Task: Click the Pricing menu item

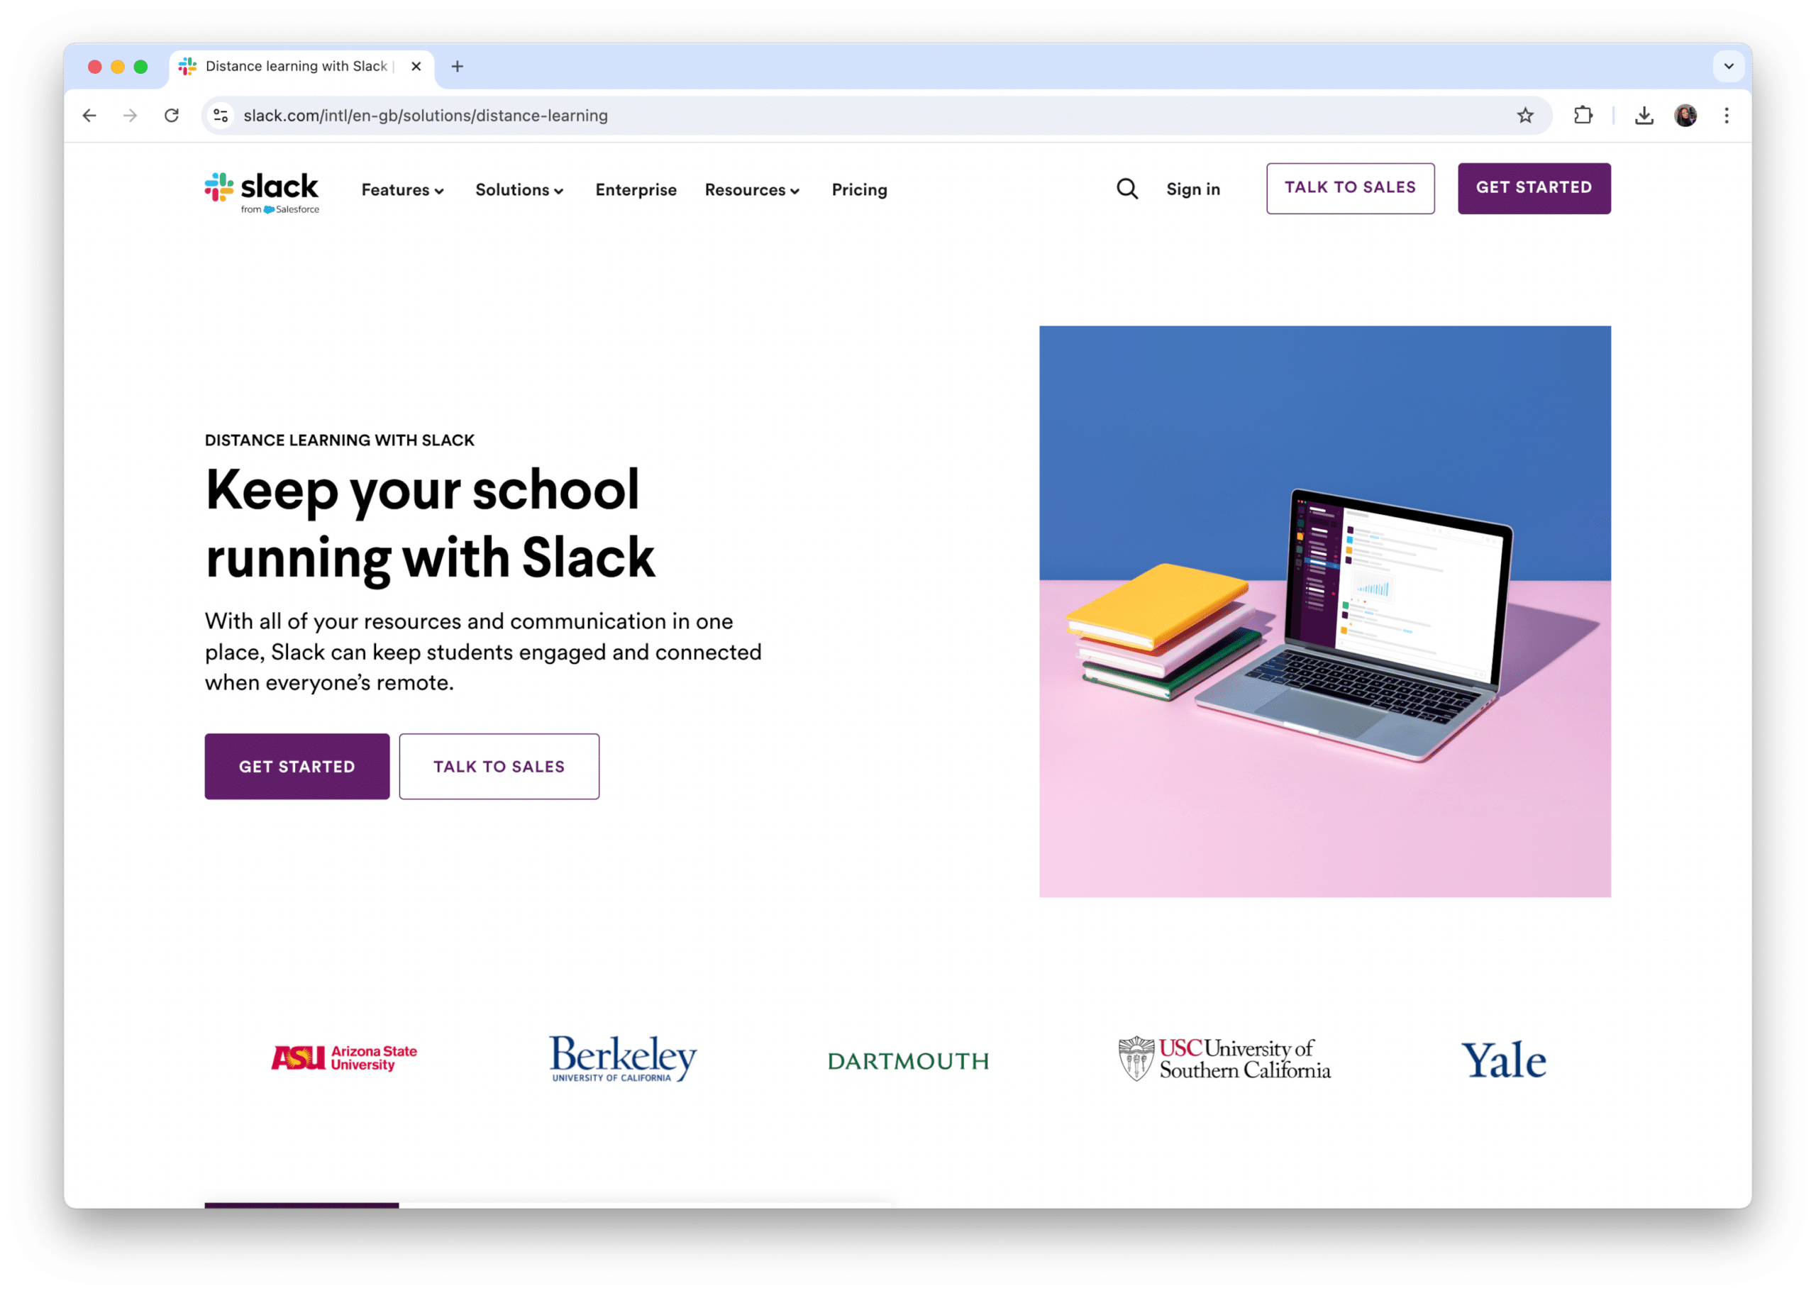Action: 858,189
